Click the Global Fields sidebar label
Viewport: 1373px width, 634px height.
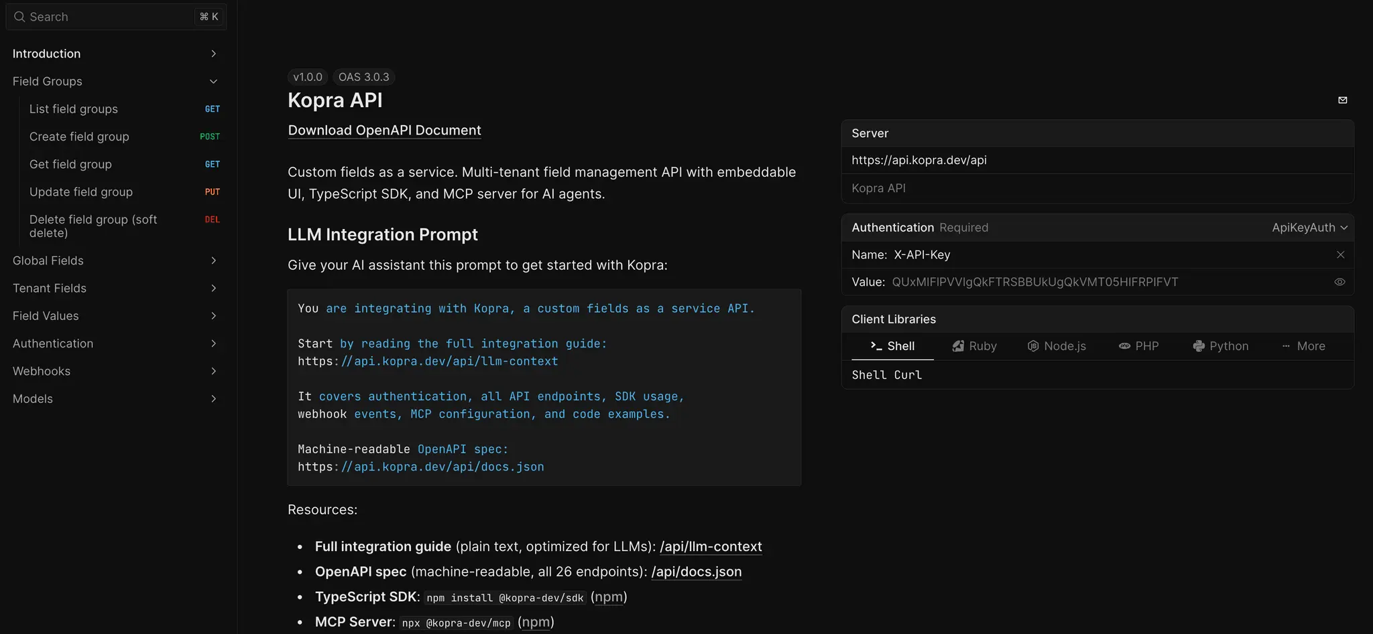pyautogui.click(x=48, y=260)
